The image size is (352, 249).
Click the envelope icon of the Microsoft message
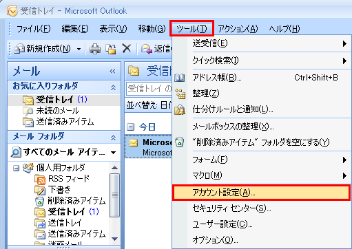coord(134,142)
